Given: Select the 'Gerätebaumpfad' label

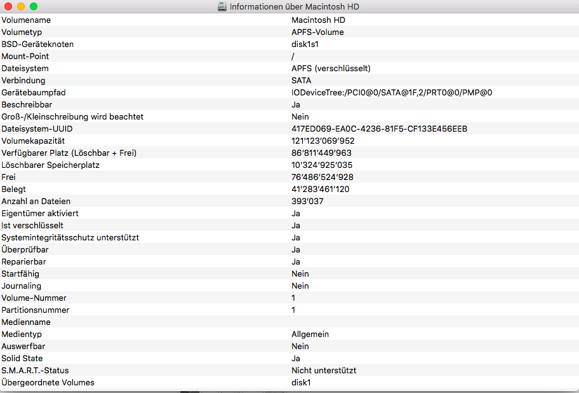Looking at the screenshot, I should pos(34,93).
